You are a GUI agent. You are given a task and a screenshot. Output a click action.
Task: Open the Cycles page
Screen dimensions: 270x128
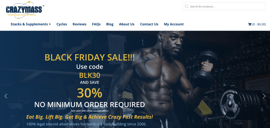tap(62, 24)
